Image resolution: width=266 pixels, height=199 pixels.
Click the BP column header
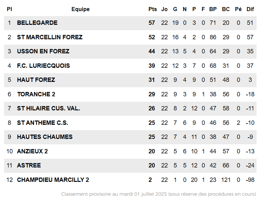point(213,9)
